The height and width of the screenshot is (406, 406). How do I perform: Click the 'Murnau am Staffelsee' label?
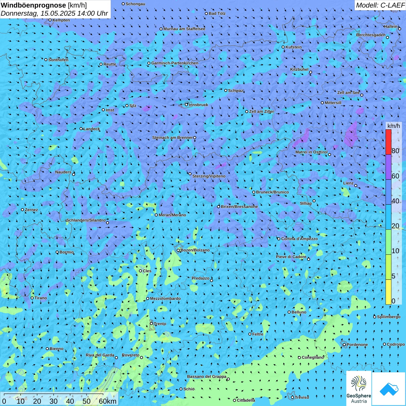coord(184,29)
